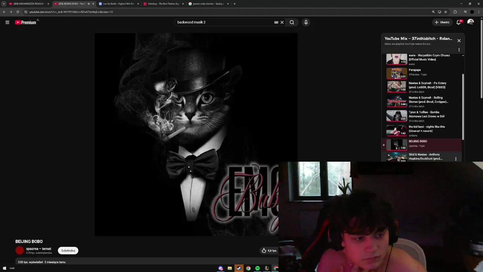Open the Chrome extensions puzzle icon

[455, 12]
